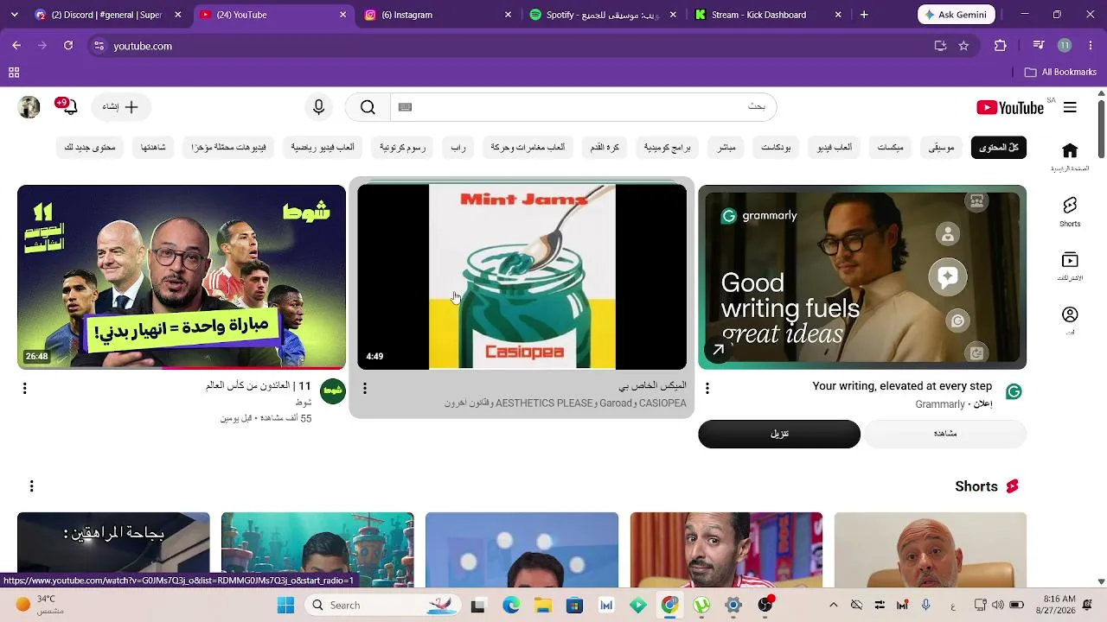This screenshot has width=1107, height=622.
Task: Click the مشاهدة button on the ad
Action: 945,434
